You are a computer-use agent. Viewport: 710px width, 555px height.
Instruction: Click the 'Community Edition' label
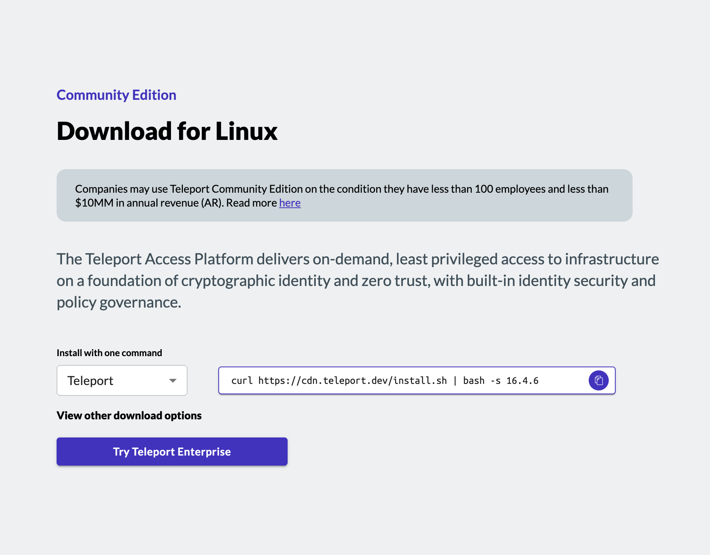[116, 95]
